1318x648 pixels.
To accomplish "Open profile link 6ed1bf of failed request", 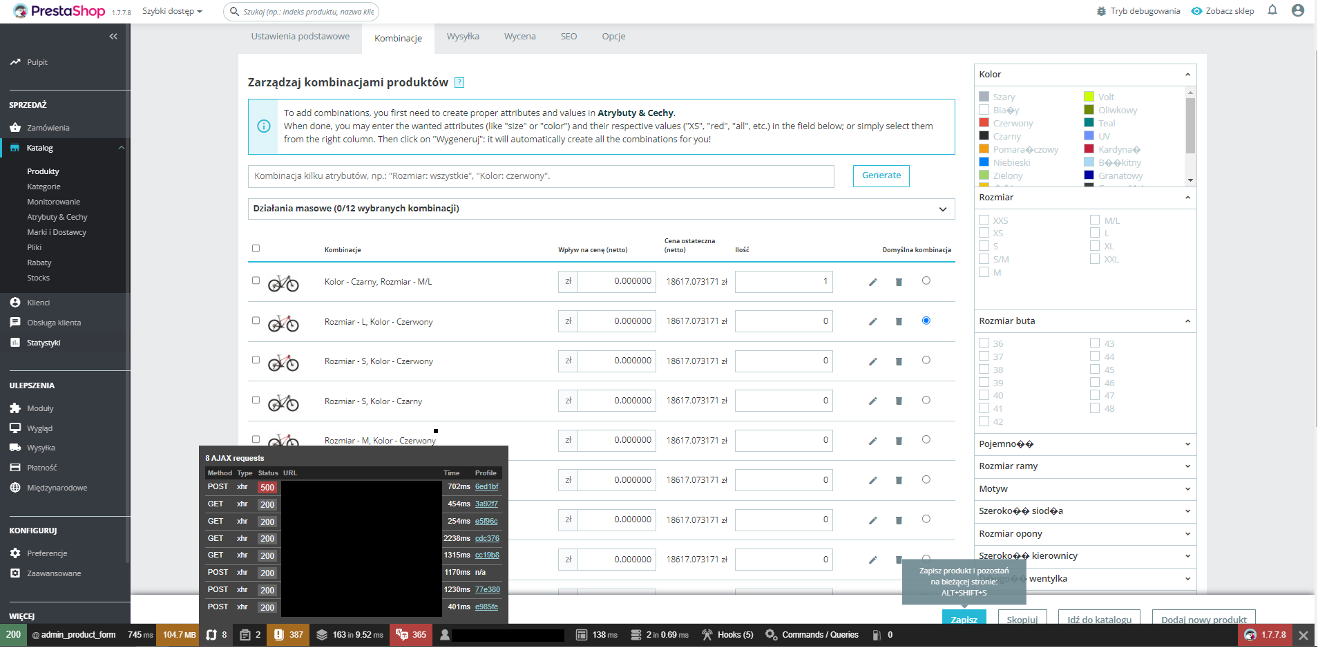I will [x=486, y=487].
